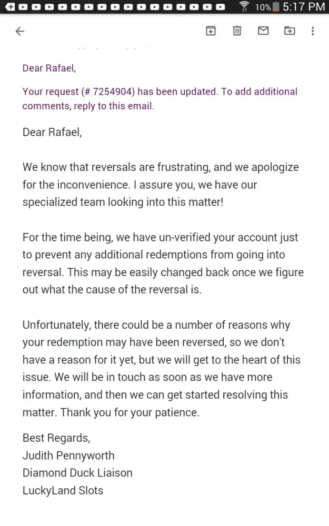Tap 'LuckyLand Slots' in the signature

[63, 491]
